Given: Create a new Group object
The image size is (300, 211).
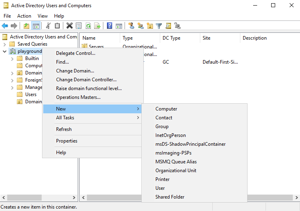Looking at the screenshot, I should (195, 127).
